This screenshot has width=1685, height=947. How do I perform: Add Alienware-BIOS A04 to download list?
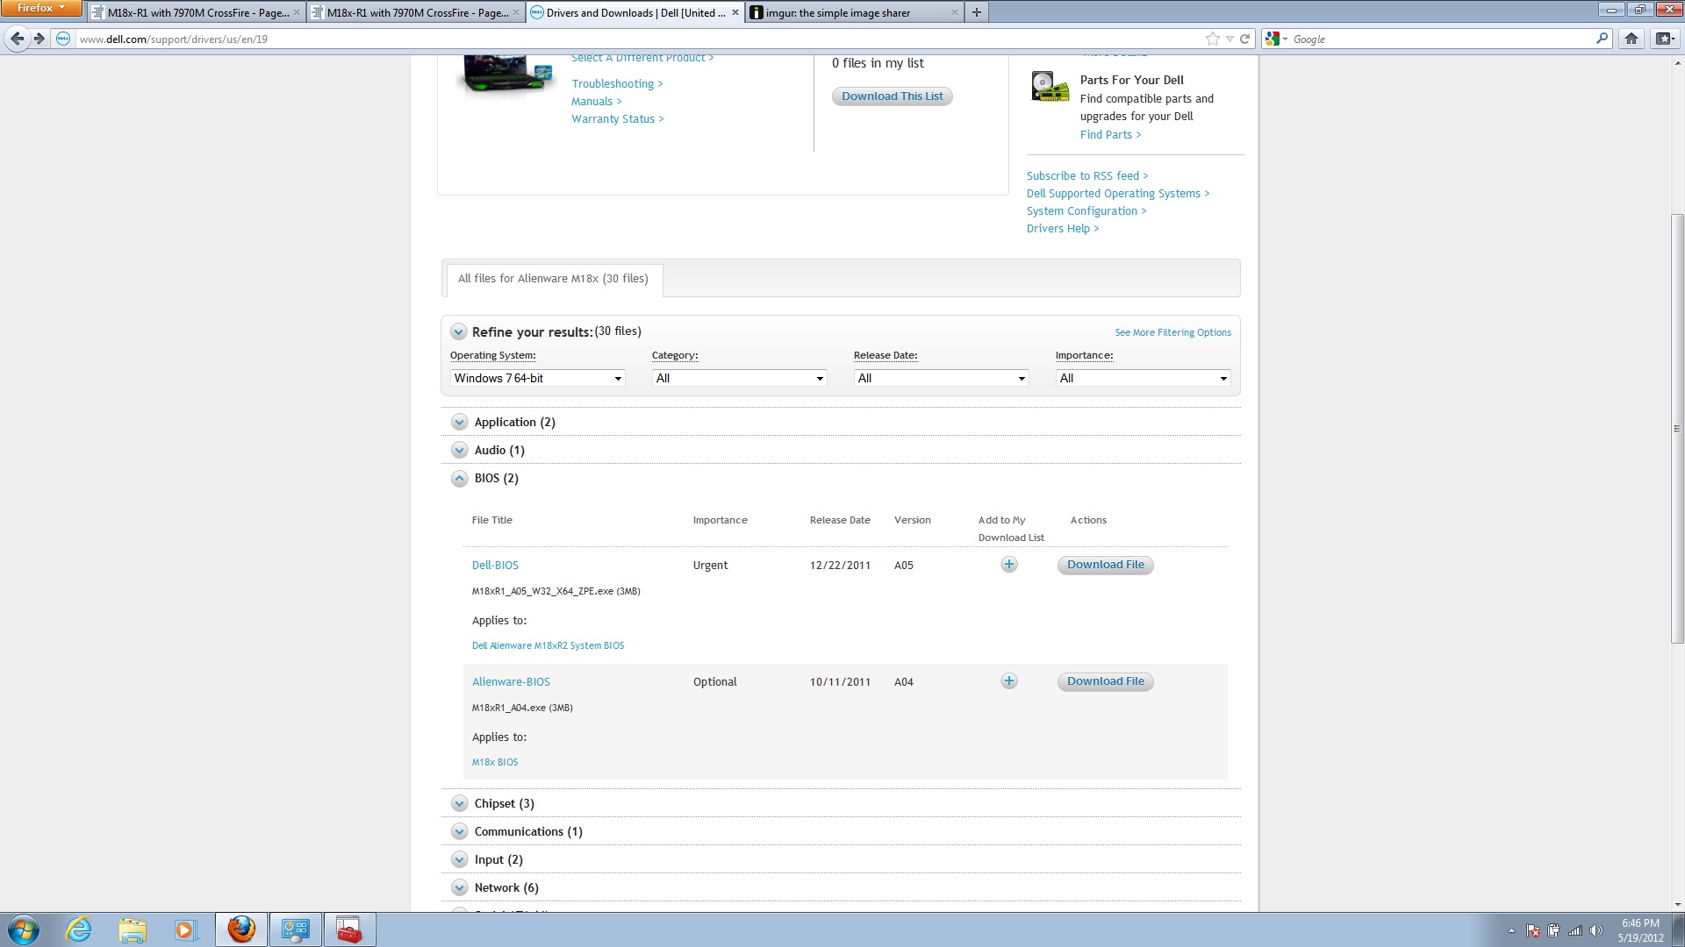coord(1009,681)
